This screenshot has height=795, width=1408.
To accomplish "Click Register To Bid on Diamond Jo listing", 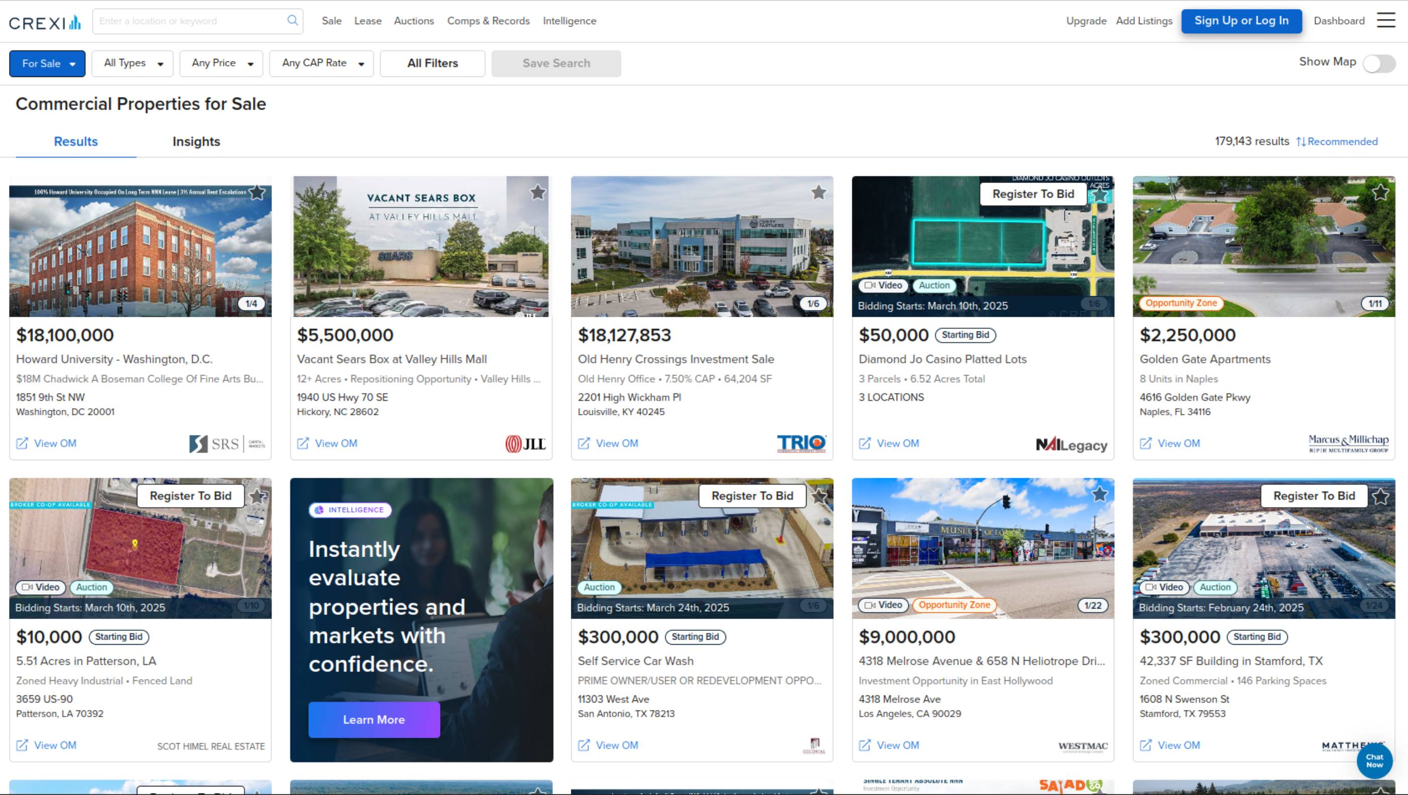I will click(1033, 194).
